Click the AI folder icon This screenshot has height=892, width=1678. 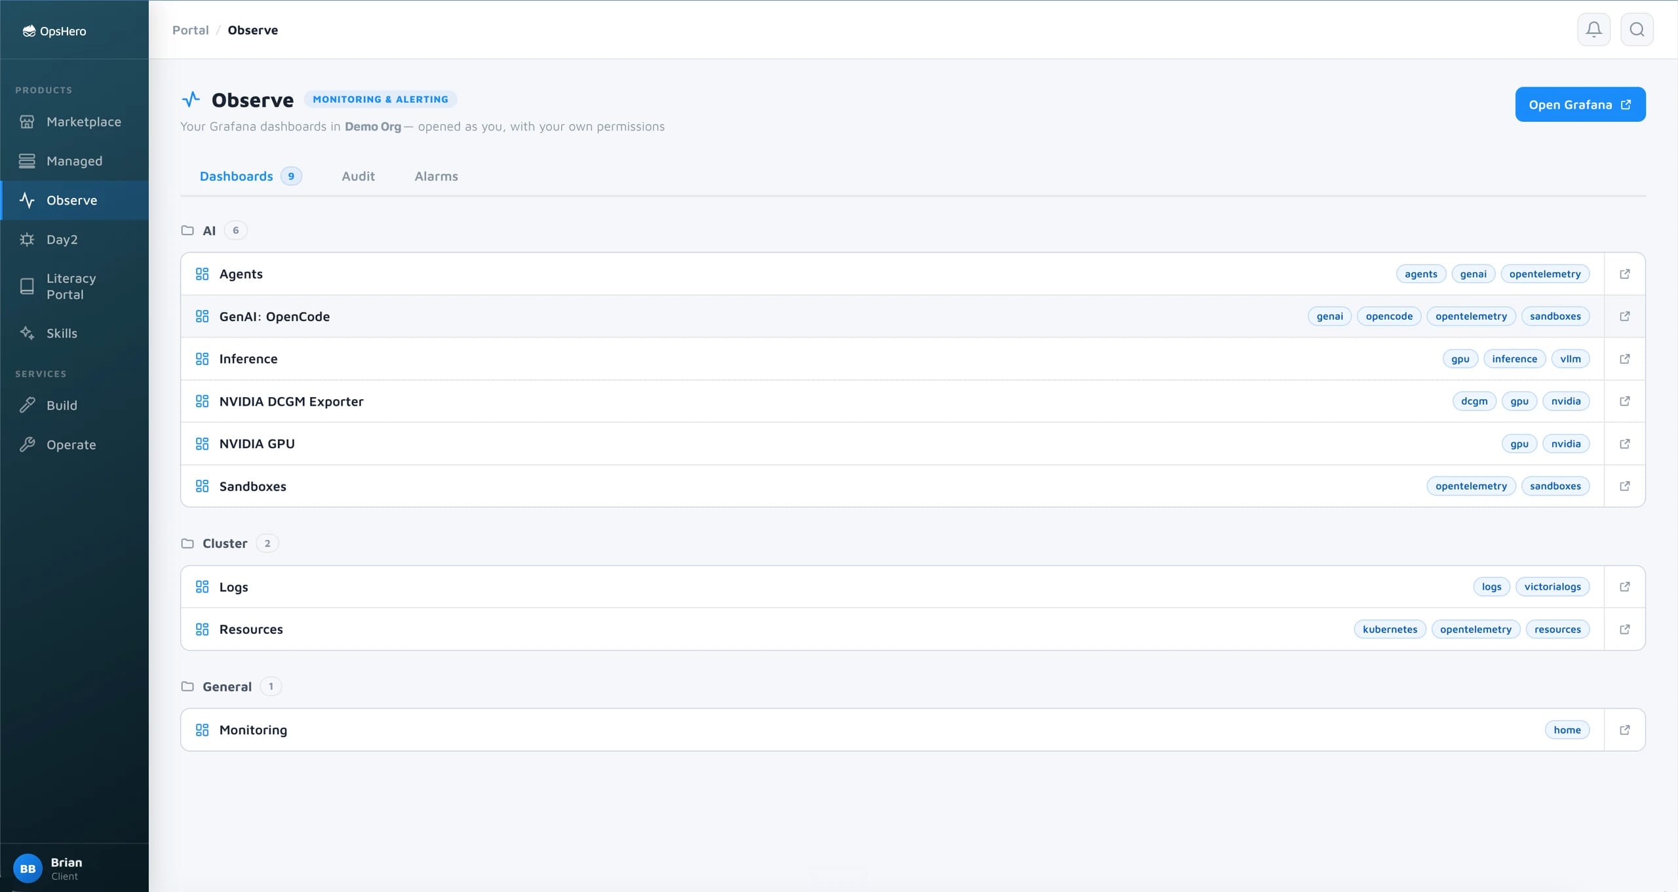(187, 231)
